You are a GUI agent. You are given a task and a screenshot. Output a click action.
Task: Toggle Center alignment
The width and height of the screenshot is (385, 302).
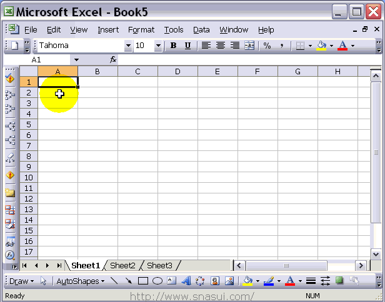coord(221,46)
